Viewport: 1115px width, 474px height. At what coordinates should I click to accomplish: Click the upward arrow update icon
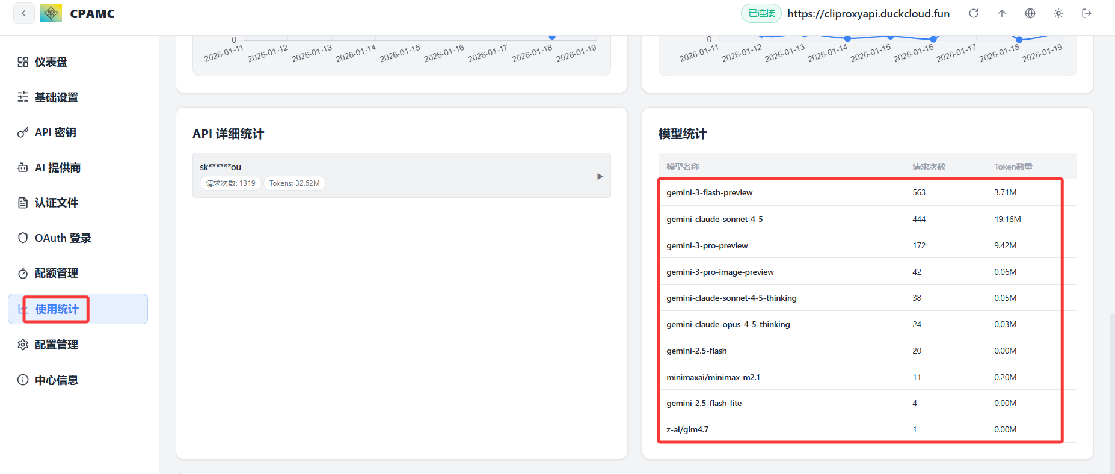(x=1002, y=13)
